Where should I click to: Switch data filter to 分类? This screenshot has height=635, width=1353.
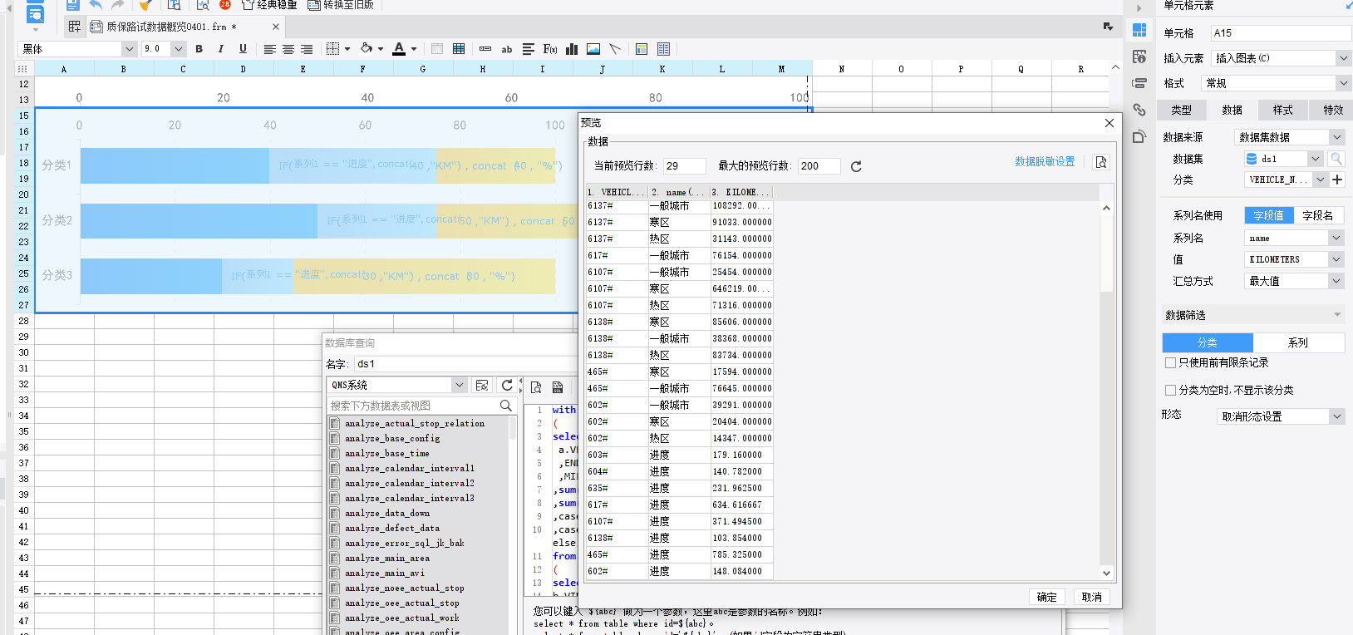point(1208,342)
